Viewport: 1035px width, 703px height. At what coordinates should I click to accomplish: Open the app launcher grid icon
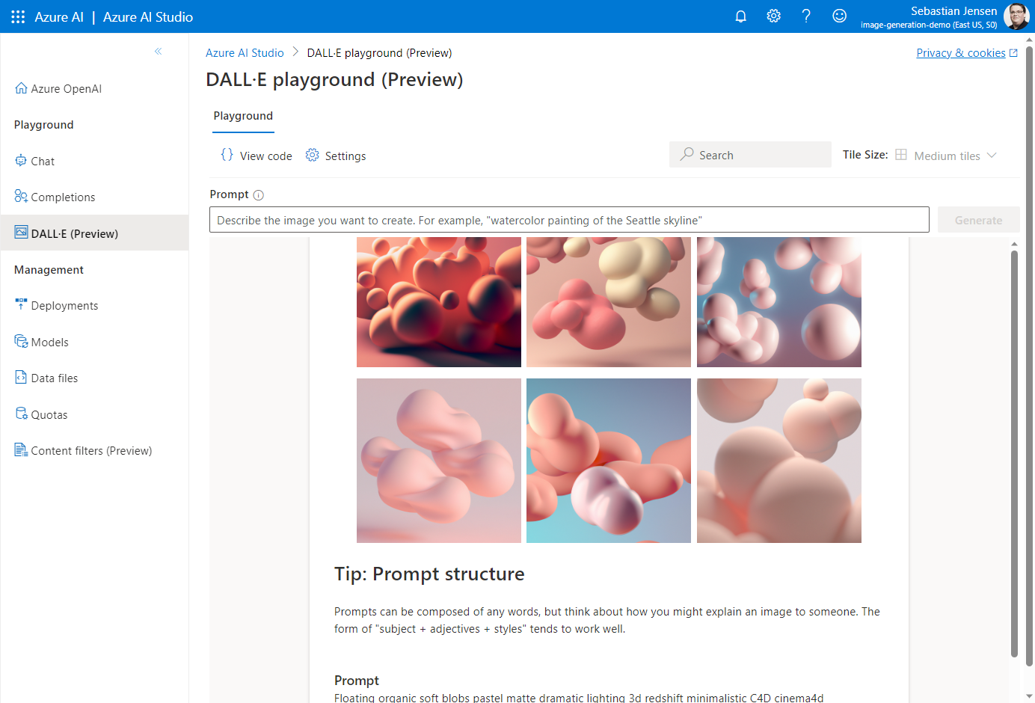click(18, 16)
